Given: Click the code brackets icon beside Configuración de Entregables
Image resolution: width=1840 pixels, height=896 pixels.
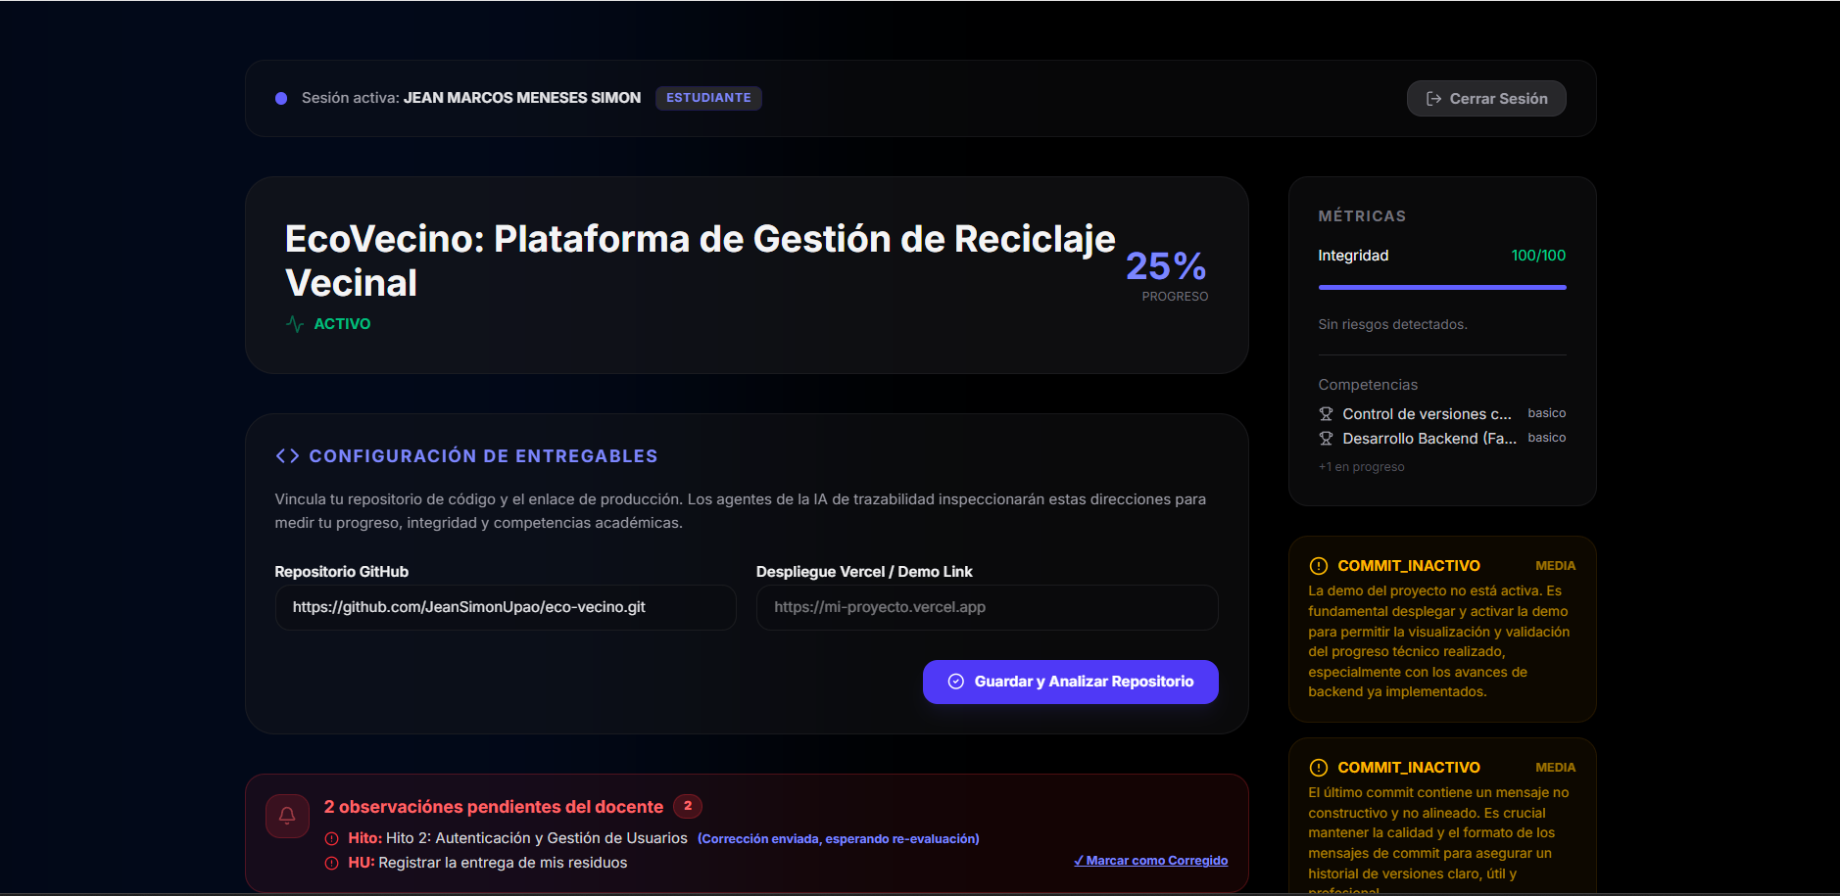Looking at the screenshot, I should (287, 456).
